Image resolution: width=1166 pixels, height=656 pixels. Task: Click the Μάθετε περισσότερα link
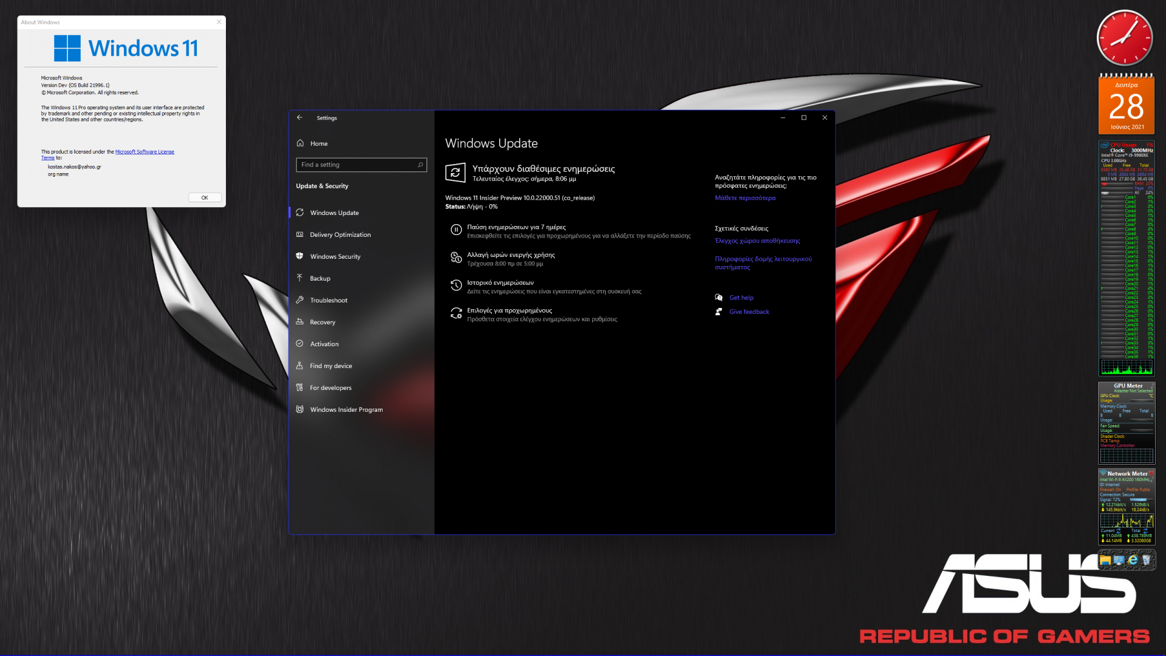point(745,198)
